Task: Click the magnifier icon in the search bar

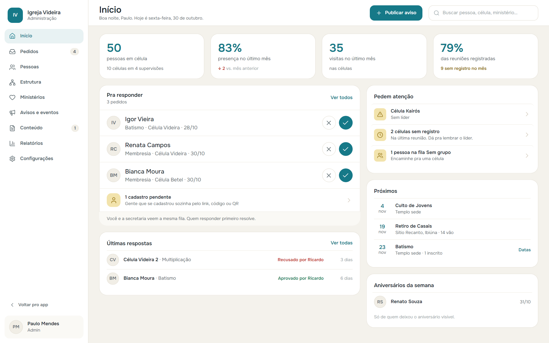Action: tap(436, 13)
